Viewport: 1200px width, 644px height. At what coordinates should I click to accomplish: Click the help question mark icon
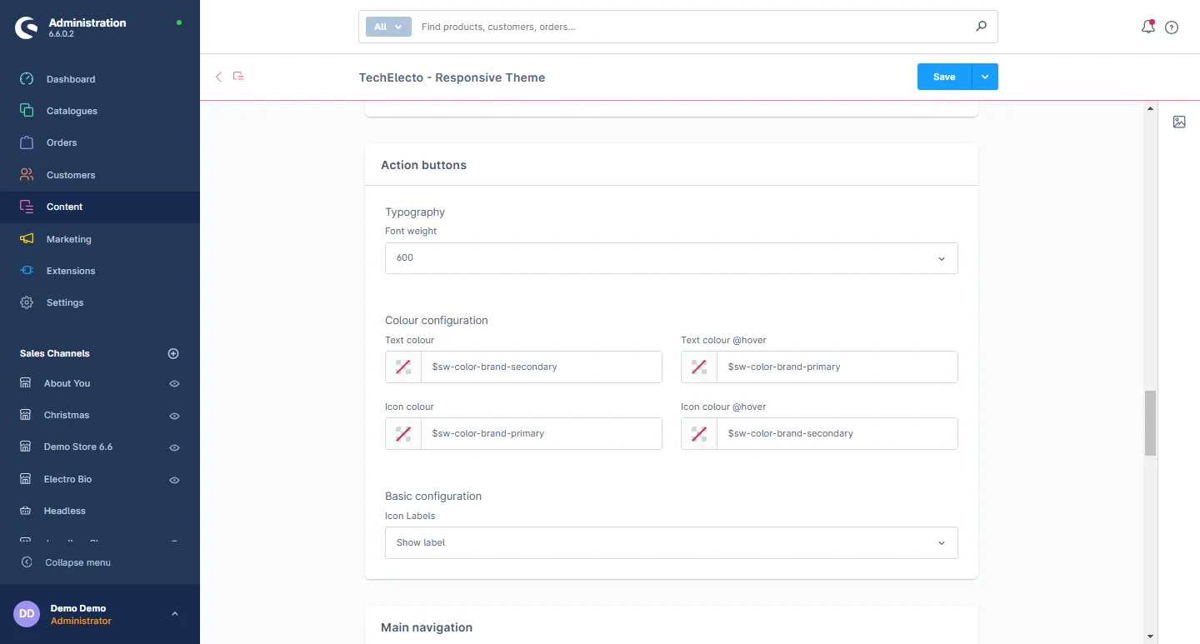[x=1172, y=27]
